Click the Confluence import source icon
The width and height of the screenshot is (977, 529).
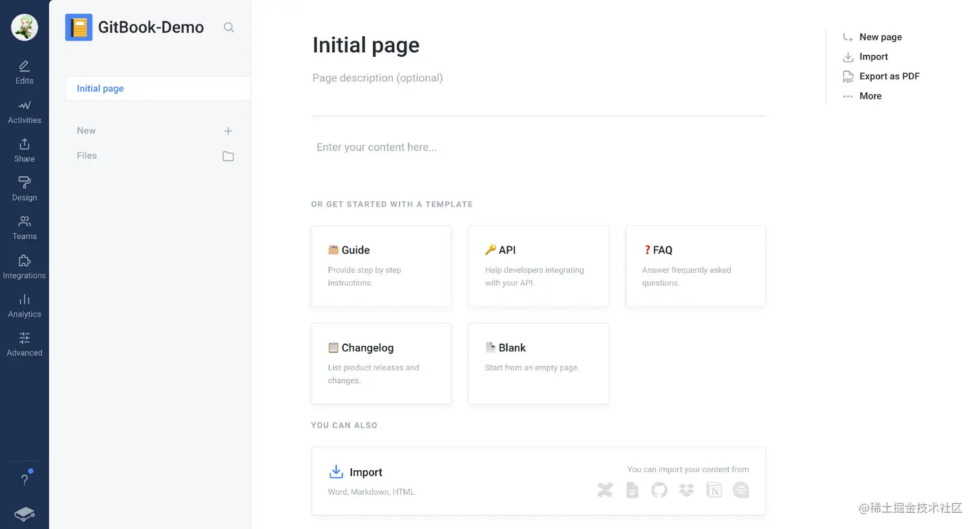point(605,490)
